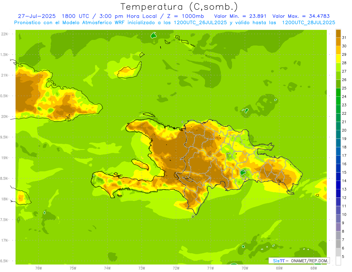Screen dimensions: 352x272
Task: Click the "22N" latitude axis label
Action: click(5, 34)
